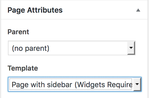Click the Template dropdown arrow button
149x98 pixels.
(137, 84)
